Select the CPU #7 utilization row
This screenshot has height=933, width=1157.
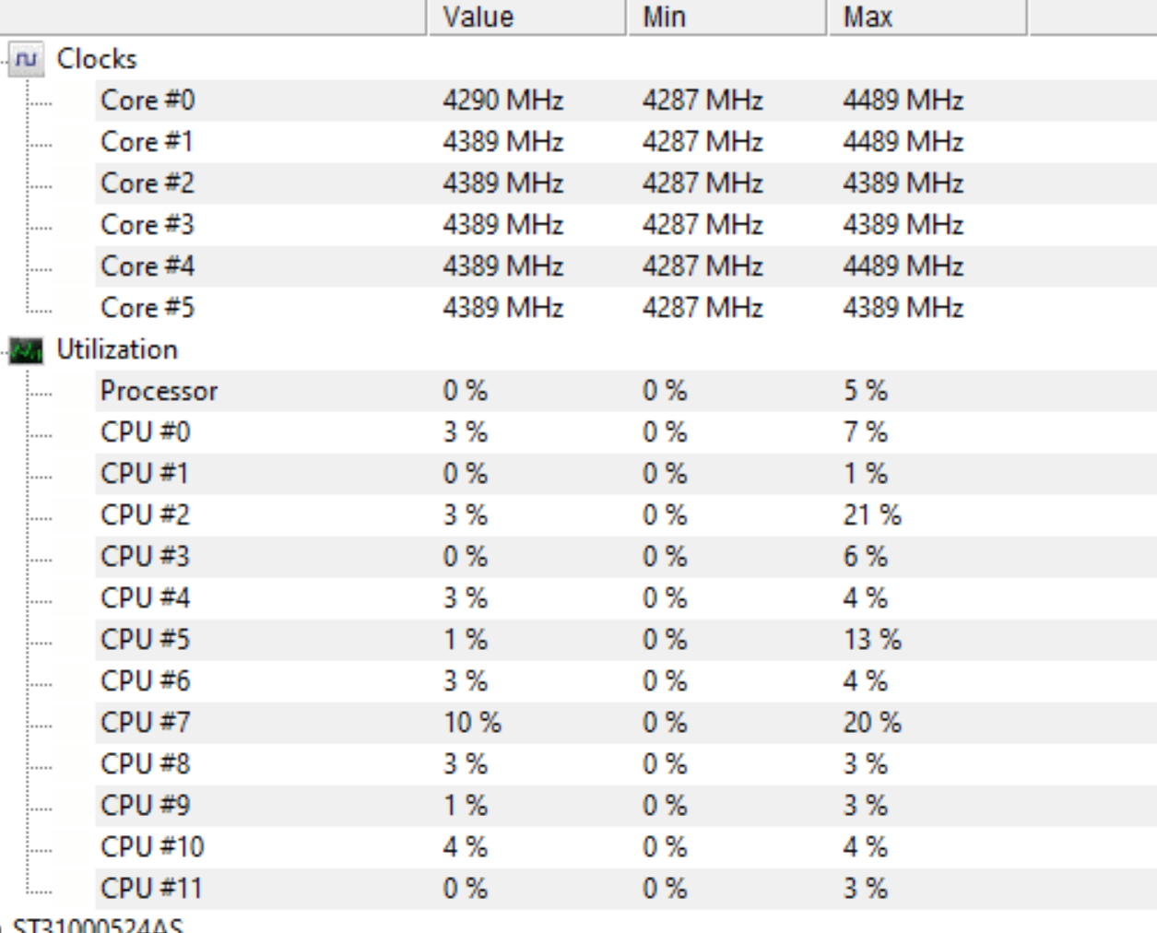tap(626, 723)
